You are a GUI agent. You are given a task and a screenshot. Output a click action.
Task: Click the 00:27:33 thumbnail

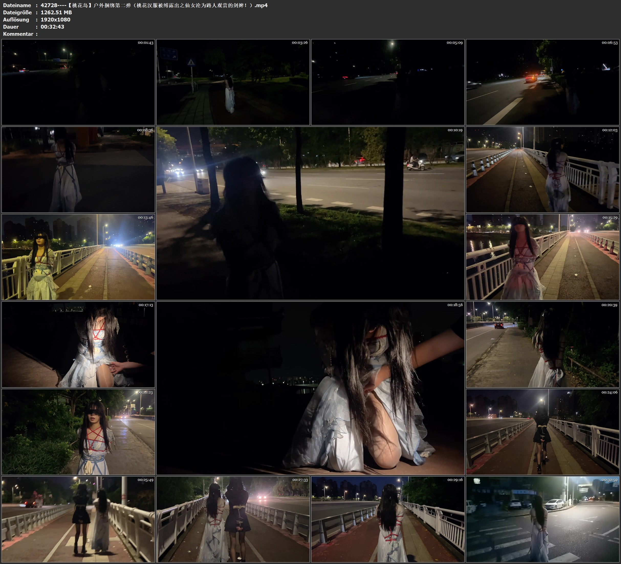pyautogui.click(x=233, y=519)
